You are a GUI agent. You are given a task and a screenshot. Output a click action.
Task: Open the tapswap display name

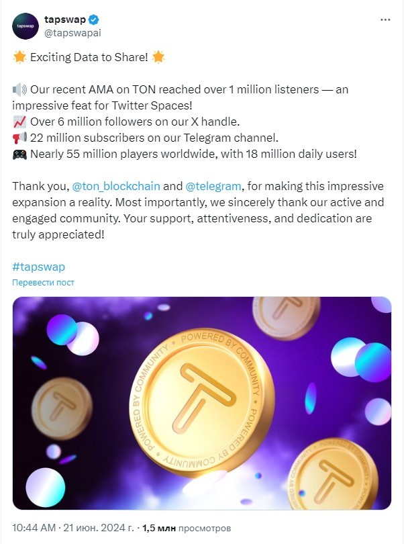(x=65, y=19)
